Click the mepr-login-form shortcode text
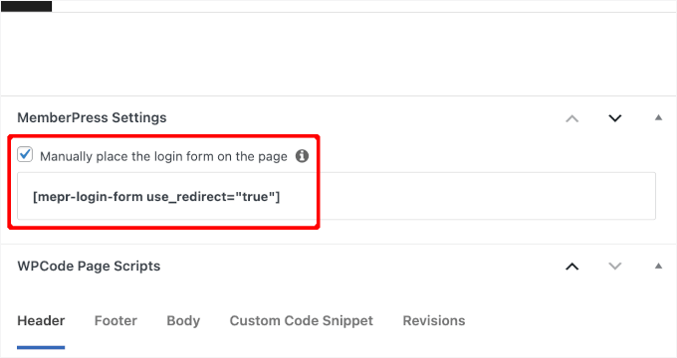The image size is (677, 358). tap(156, 197)
